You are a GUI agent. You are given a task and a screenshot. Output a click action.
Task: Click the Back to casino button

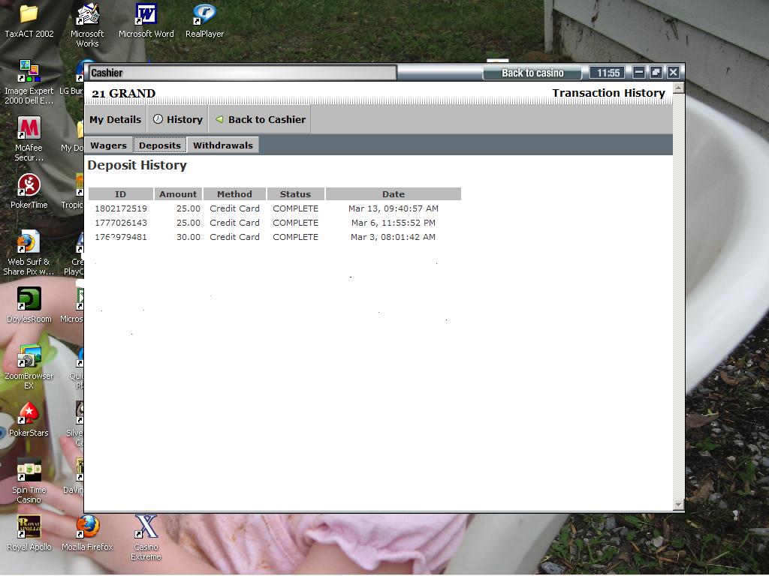coord(532,73)
